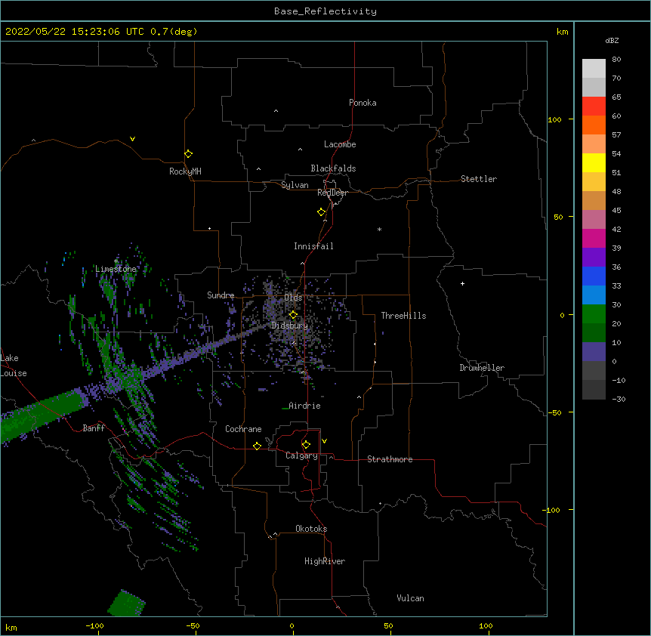The width and height of the screenshot is (651, 636).
Task: Pick the red 65–60 dBZ swatch
Action: coord(594,107)
